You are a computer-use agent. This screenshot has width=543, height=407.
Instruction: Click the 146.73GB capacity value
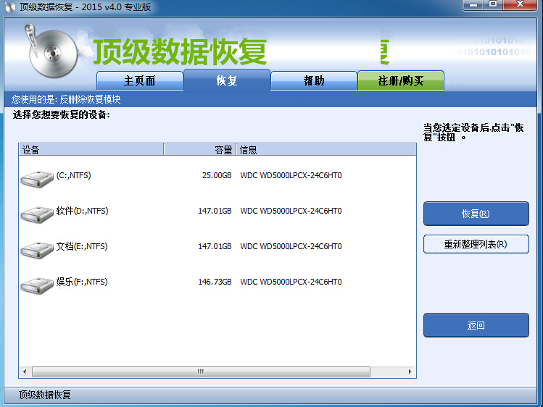(x=215, y=282)
